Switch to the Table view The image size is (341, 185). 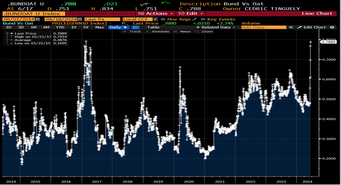pyautogui.click(x=153, y=27)
